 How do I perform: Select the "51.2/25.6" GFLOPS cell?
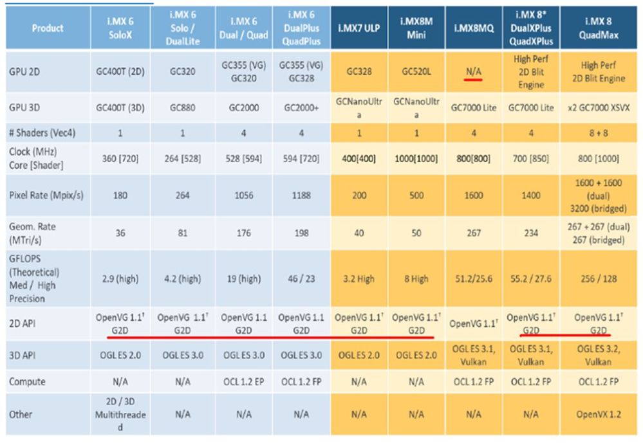(x=474, y=278)
